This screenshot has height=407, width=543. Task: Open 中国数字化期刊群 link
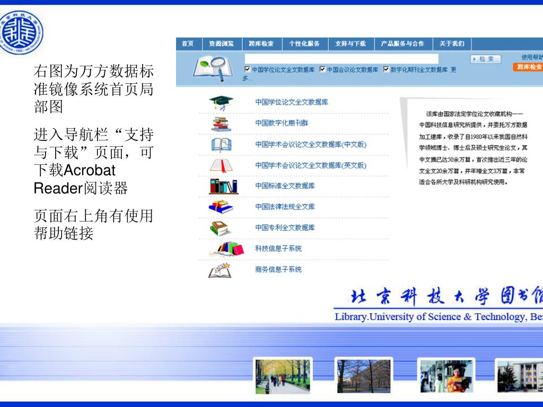tap(282, 123)
